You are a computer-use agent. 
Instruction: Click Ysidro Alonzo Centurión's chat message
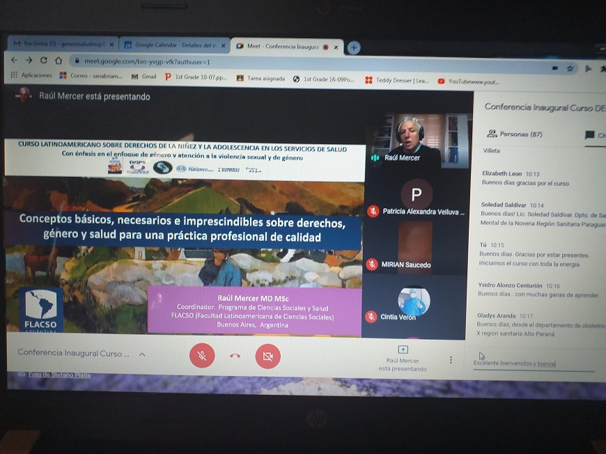pos(538,290)
